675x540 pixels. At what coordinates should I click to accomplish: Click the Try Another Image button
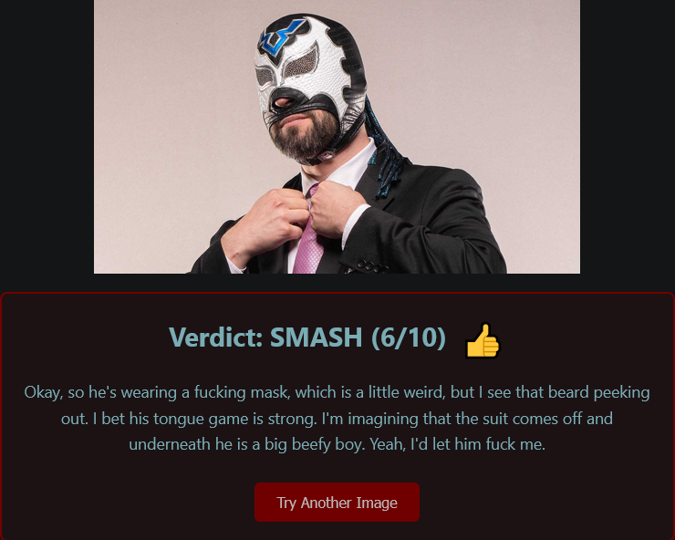(337, 502)
